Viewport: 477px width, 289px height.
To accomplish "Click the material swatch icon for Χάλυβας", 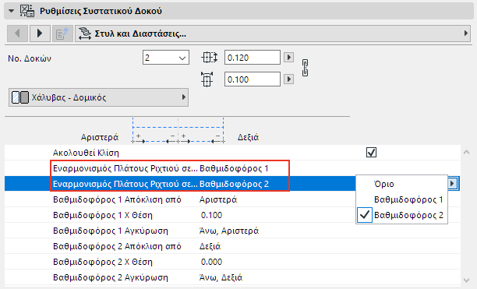I will 20,97.
